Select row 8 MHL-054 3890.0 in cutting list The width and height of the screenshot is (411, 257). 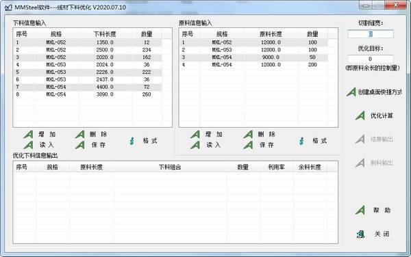[88, 94]
